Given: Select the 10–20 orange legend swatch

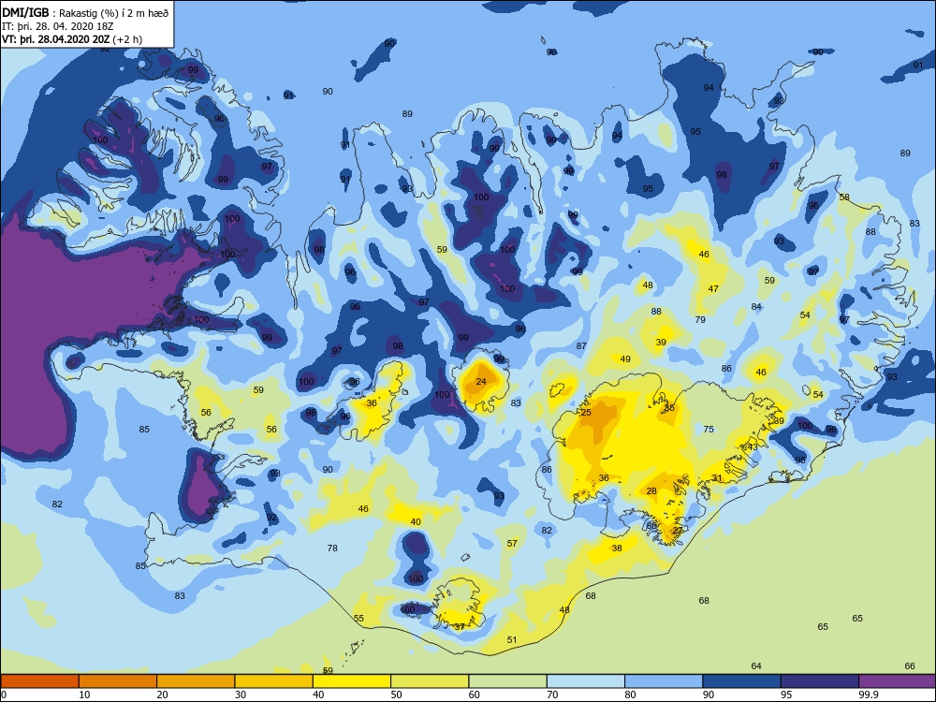Looking at the screenshot, I should pyautogui.click(x=118, y=681).
